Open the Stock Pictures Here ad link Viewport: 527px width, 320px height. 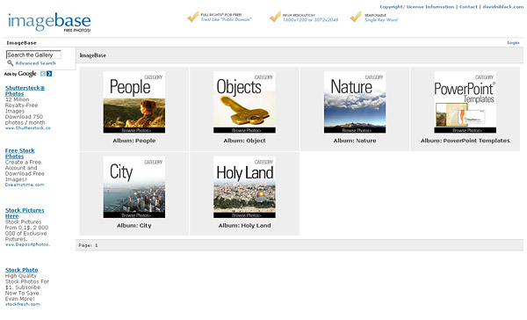click(25, 213)
